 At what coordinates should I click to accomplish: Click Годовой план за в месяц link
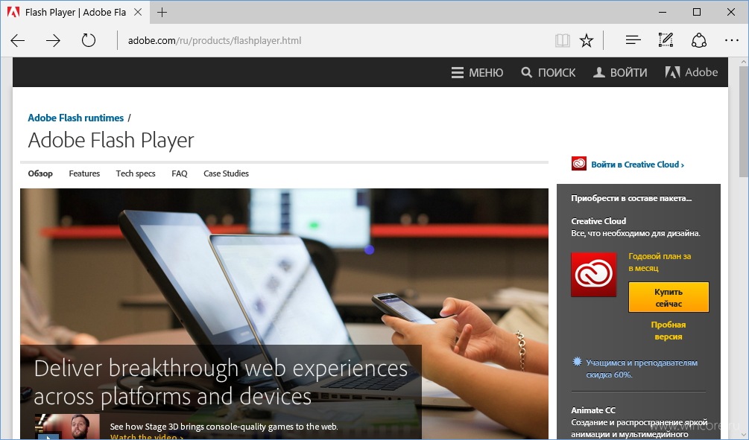click(660, 262)
